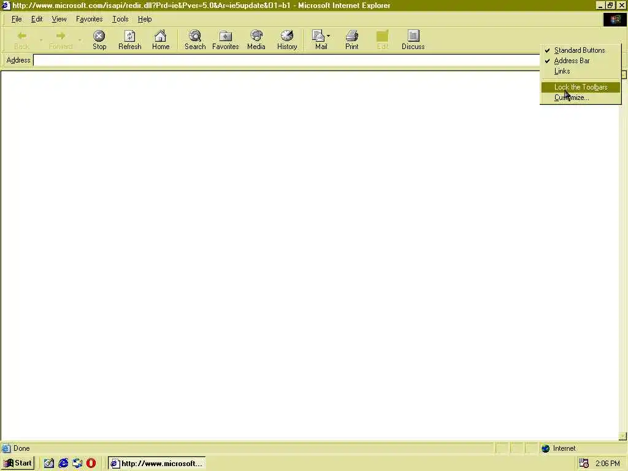Click the Edit toolbar icon
The width and height of the screenshot is (628, 471).
pyautogui.click(x=383, y=40)
